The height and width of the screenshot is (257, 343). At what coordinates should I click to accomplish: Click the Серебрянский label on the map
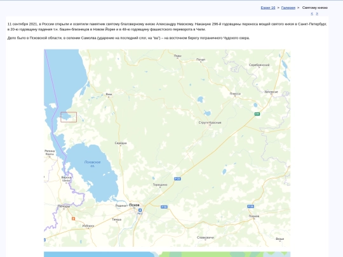(x=259, y=65)
